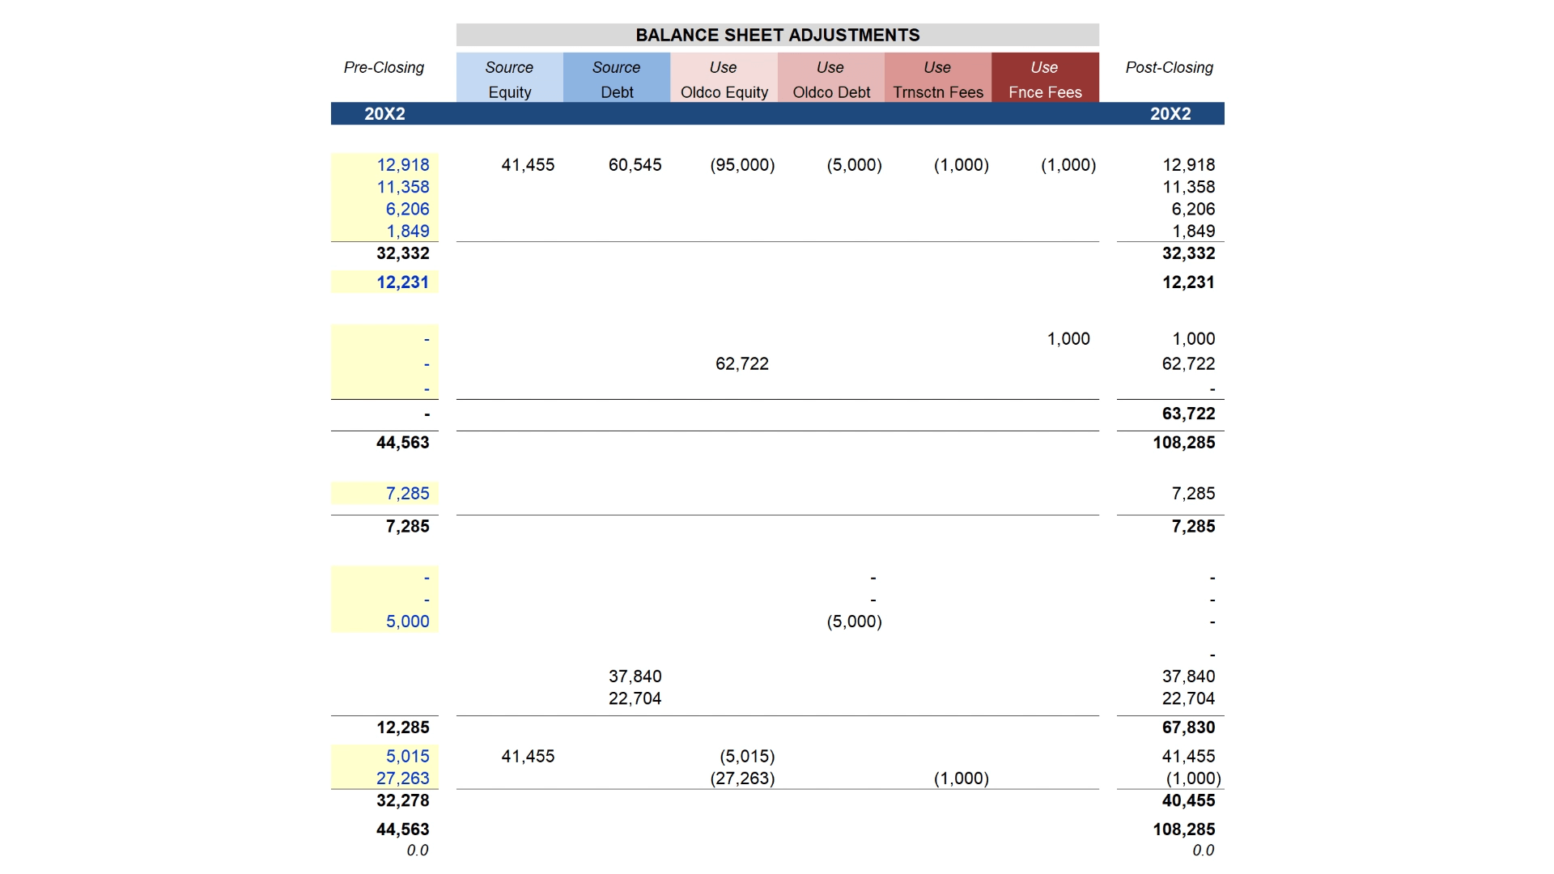Click the bold 67,830 Post-Closing total
Image resolution: width=1554 pixels, height=874 pixels.
pos(1188,728)
